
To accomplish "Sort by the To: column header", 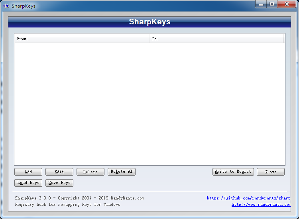I will (x=216, y=39).
